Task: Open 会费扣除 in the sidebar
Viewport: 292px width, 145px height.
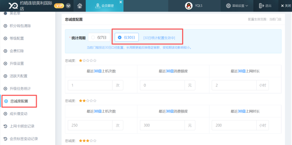Action: [x=17, y=51]
